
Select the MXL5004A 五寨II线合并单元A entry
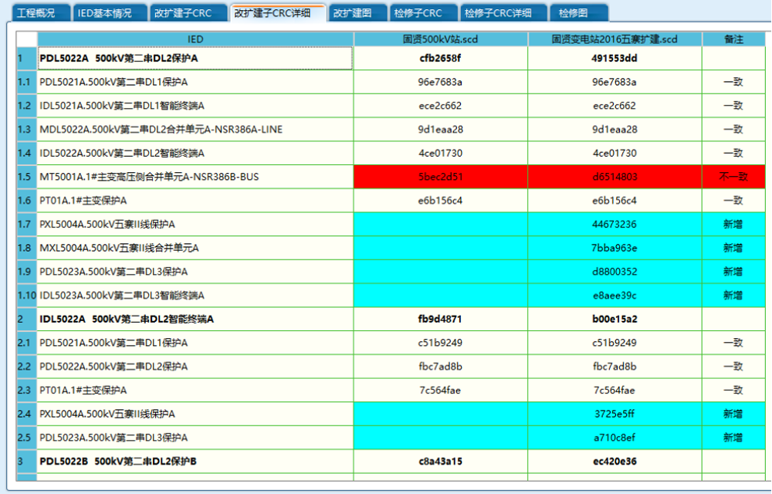(x=195, y=248)
